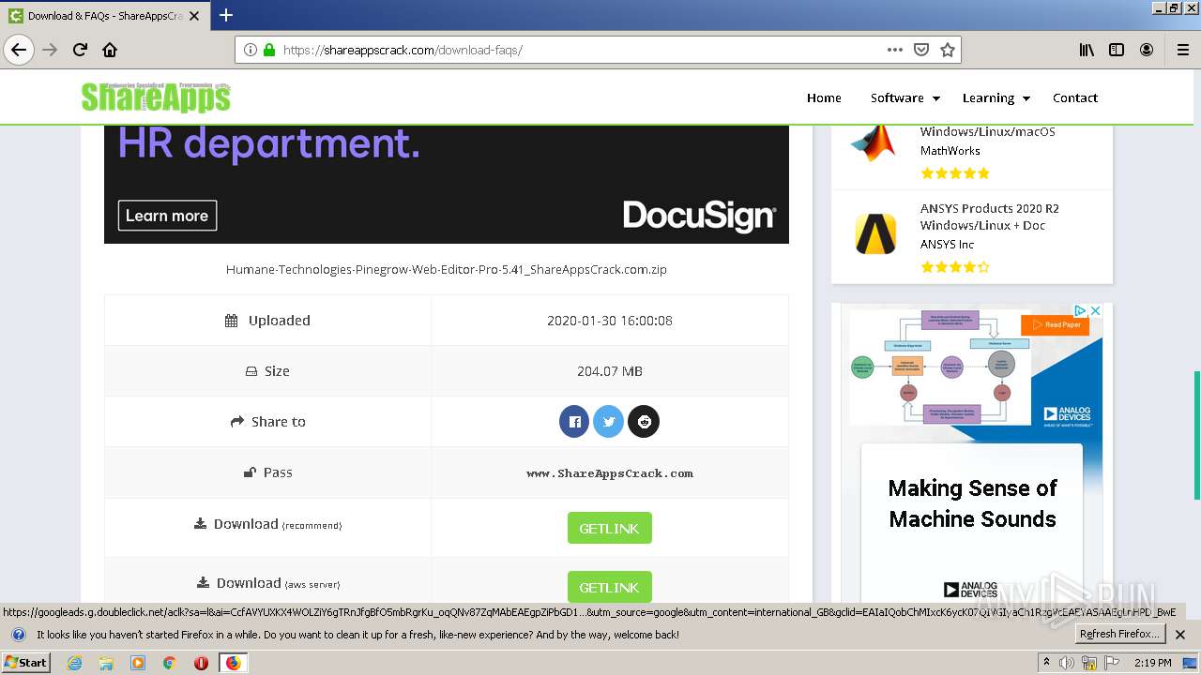
Task: Open the Firefox home page
Action: pos(110,50)
